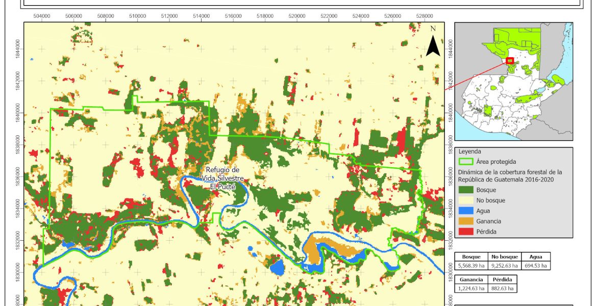The height and width of the screenshot is (306, 597).
Task: Click the red locator square in inset map
Action: tap(510, 61)
